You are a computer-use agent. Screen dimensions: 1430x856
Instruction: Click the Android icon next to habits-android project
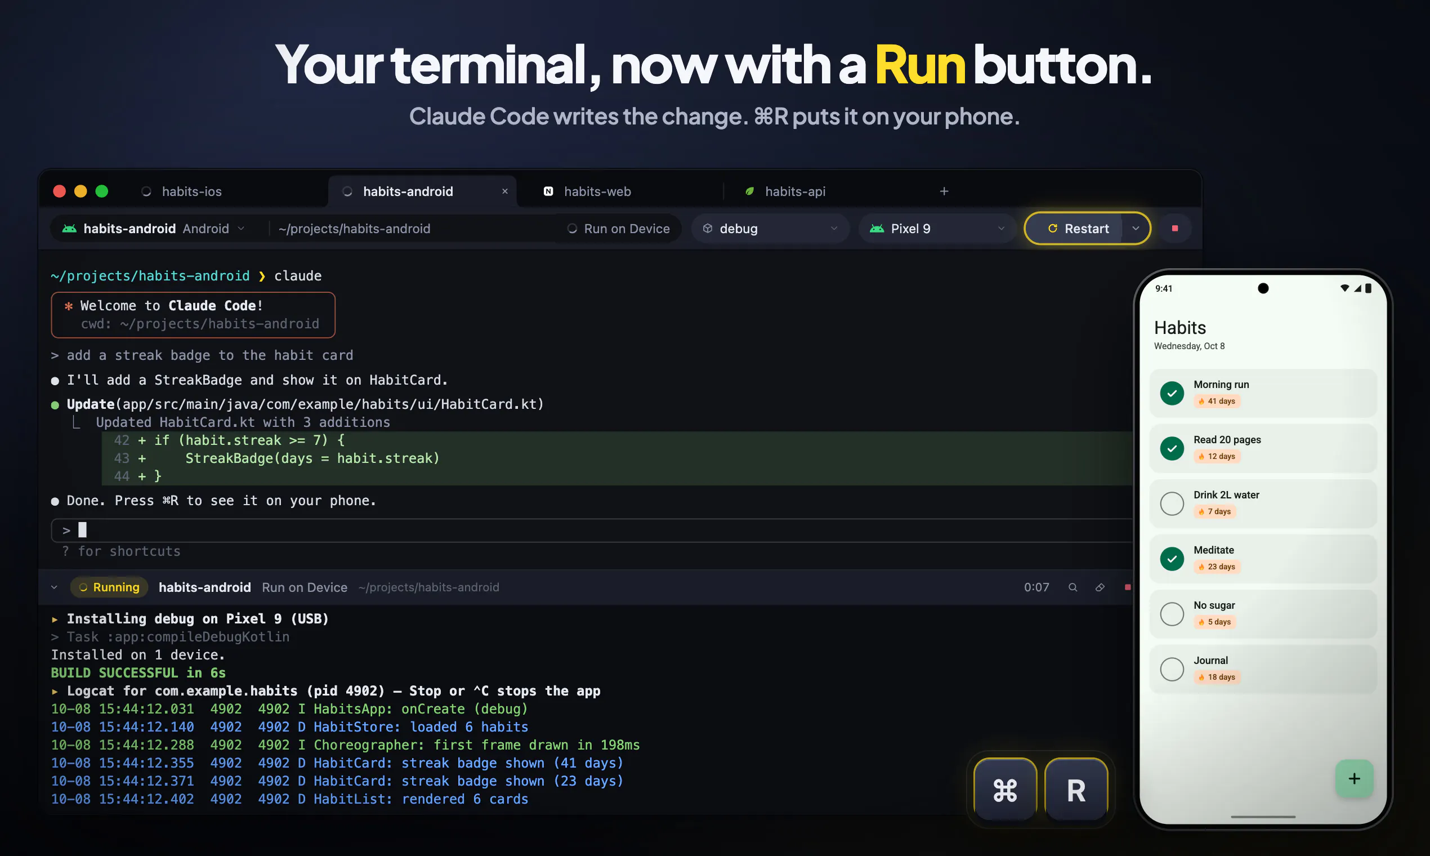pyautogui.click(x=69, y=229)
